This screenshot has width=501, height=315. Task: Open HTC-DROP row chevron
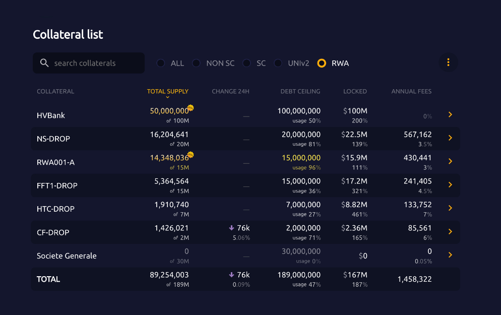(x=450, y=208)
